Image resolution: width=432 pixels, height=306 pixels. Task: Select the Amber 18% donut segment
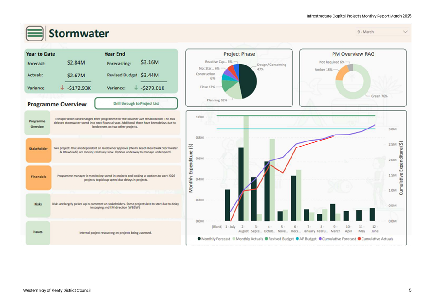pos(342,73)
